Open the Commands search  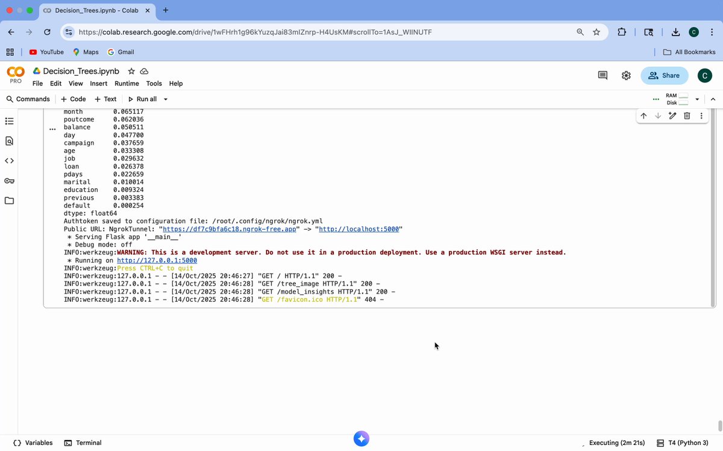pyautogui.click(x=28, y=99)
